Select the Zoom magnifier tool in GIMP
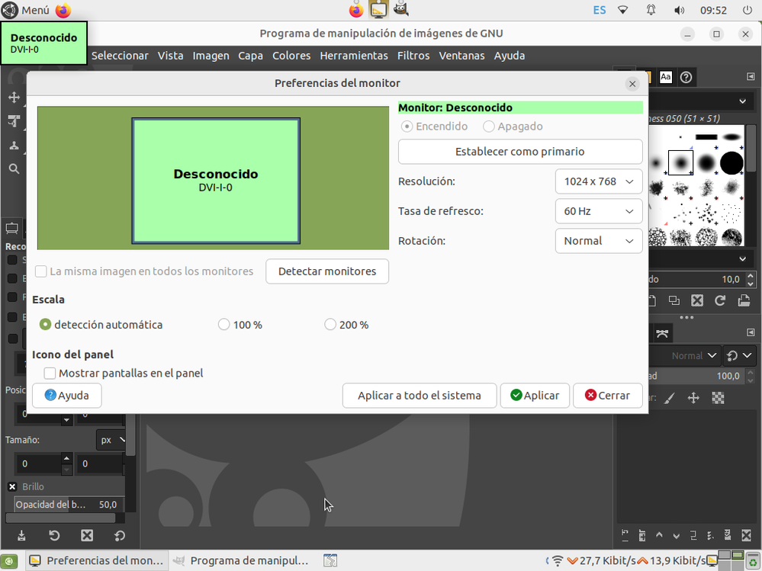The height and width of the screenshot is (571, 762). pyautogui.click(x=14, y=168)
